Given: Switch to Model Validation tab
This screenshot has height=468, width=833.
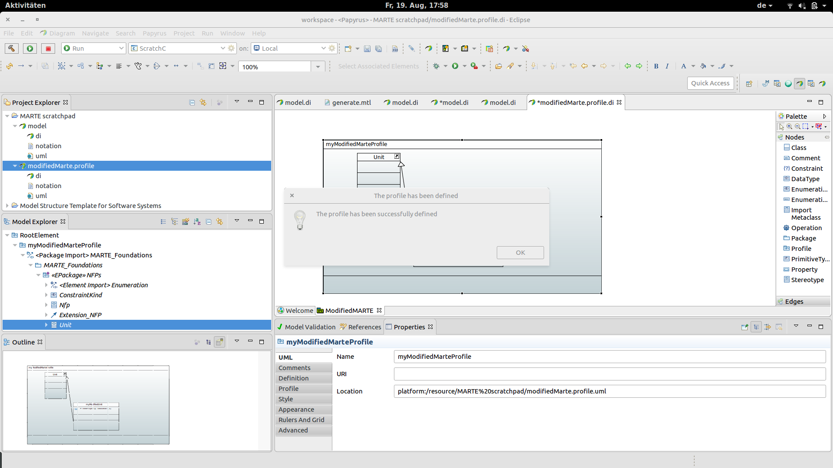Looking at the screenshot, I should [x=306, y=327].
